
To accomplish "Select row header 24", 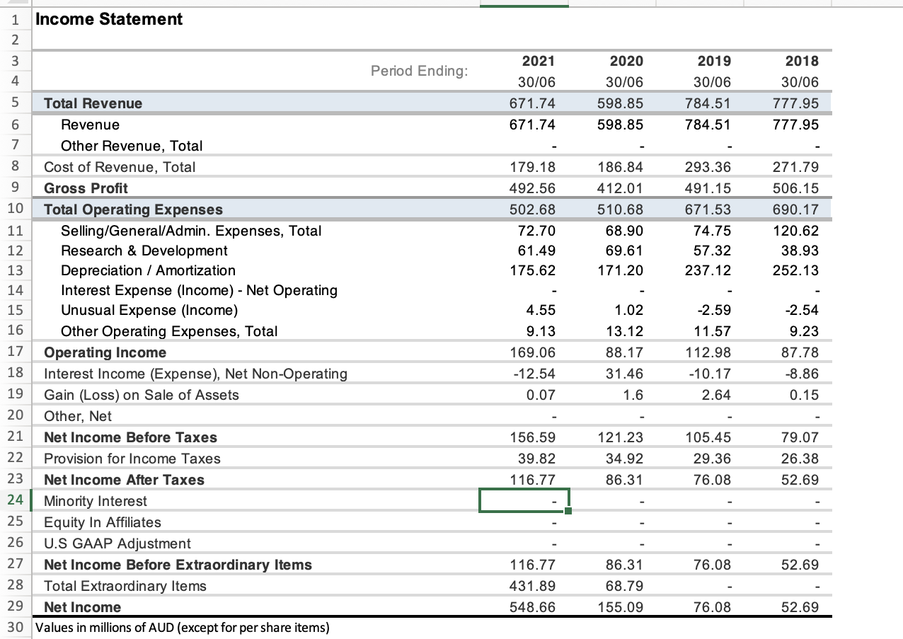I will click(x=16, y=500).
